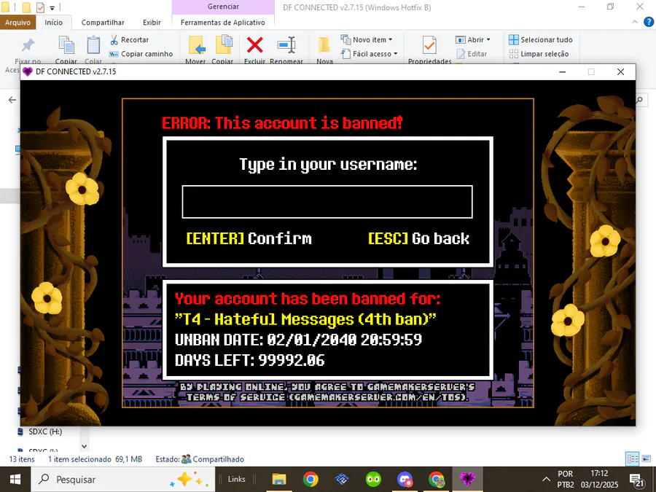
Task: Click the Explorer search magnifier icon
Action: [x=640, y=100]
